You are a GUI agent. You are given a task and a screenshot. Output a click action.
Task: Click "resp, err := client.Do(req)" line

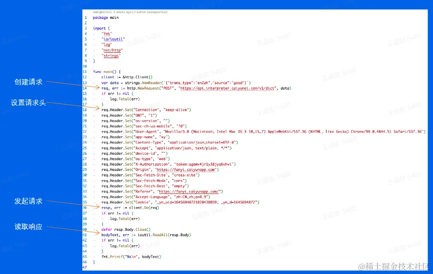pos(130,207)
